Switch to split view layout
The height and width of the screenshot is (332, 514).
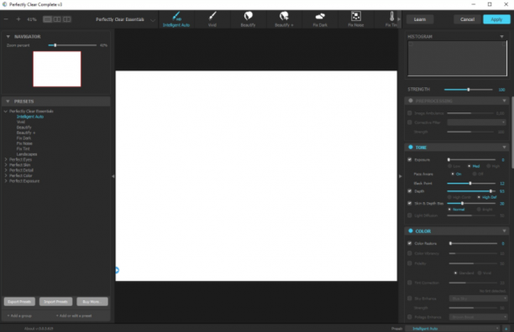point(57,19)
